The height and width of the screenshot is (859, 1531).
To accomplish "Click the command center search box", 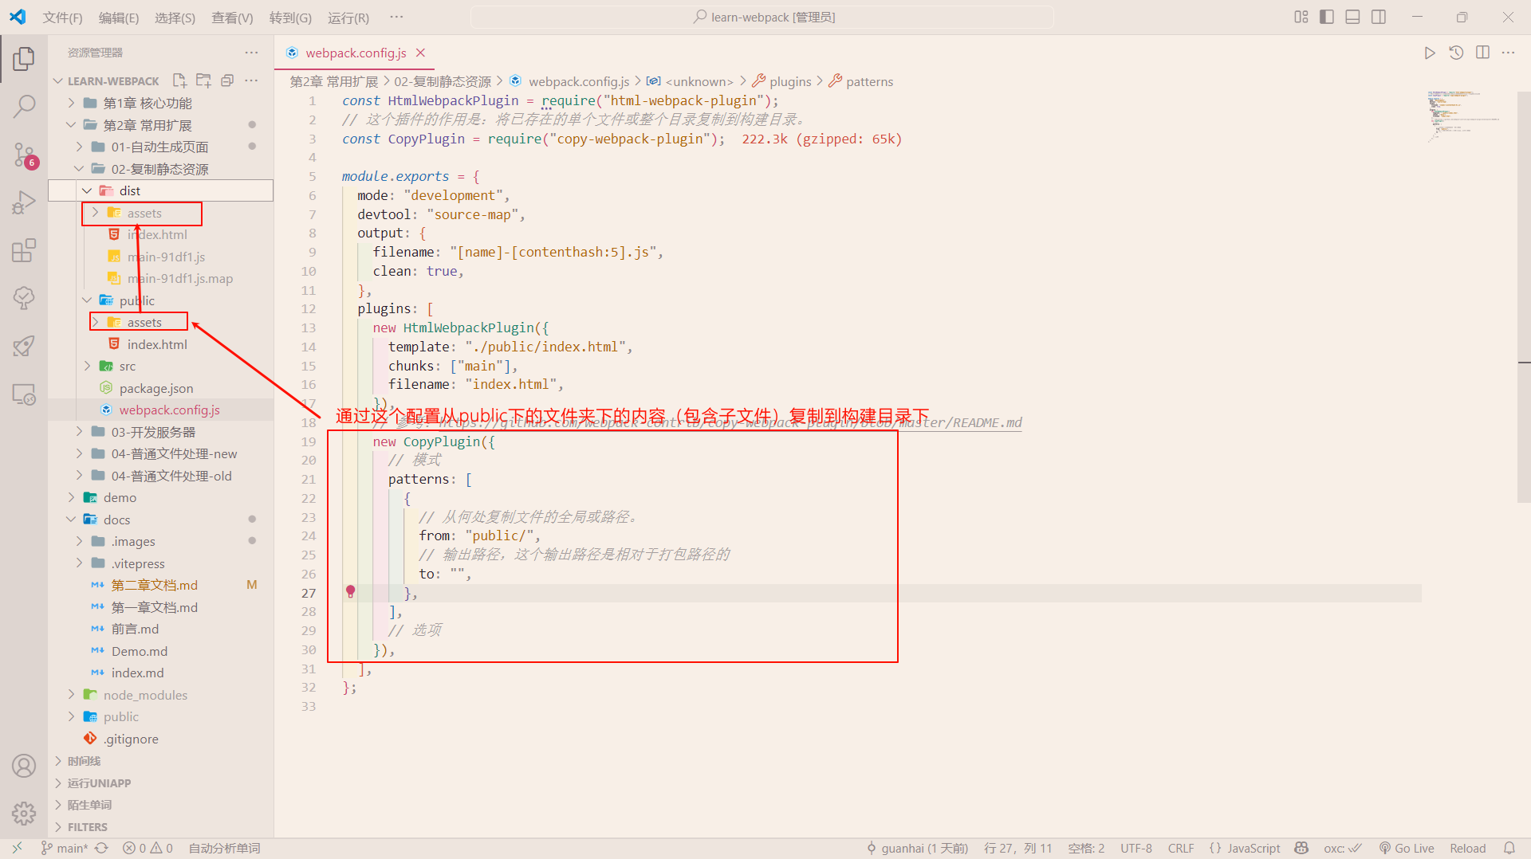I will [x=762, y=17].
